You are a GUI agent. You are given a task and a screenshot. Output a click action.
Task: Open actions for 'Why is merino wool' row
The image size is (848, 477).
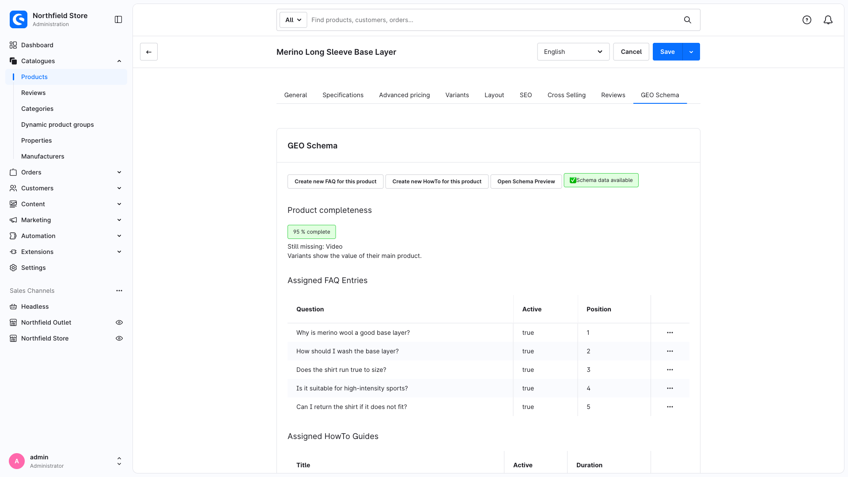[x=670, y=333]
